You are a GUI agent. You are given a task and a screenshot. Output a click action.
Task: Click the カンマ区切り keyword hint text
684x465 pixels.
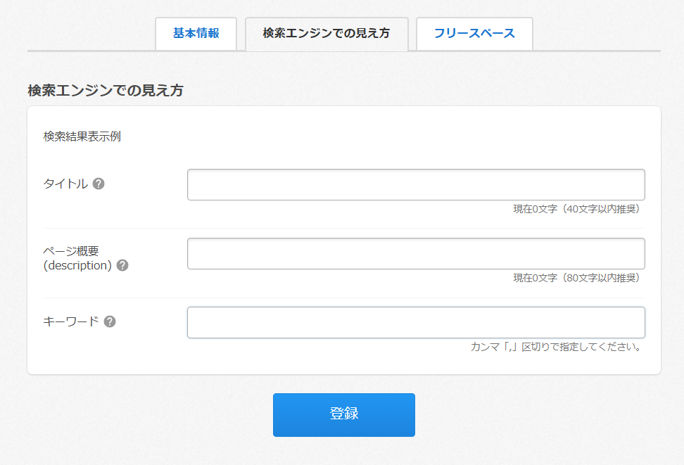coord(556,347)
